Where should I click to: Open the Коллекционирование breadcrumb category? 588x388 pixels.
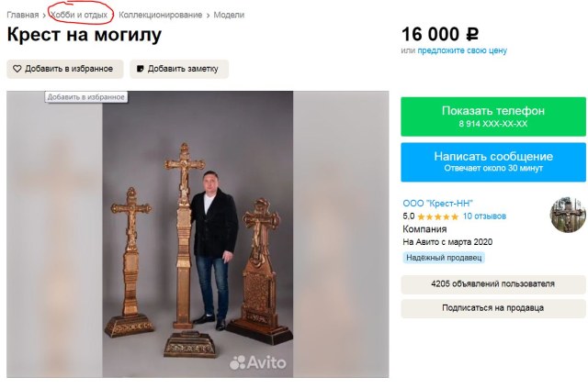click(x=160, y=15)
